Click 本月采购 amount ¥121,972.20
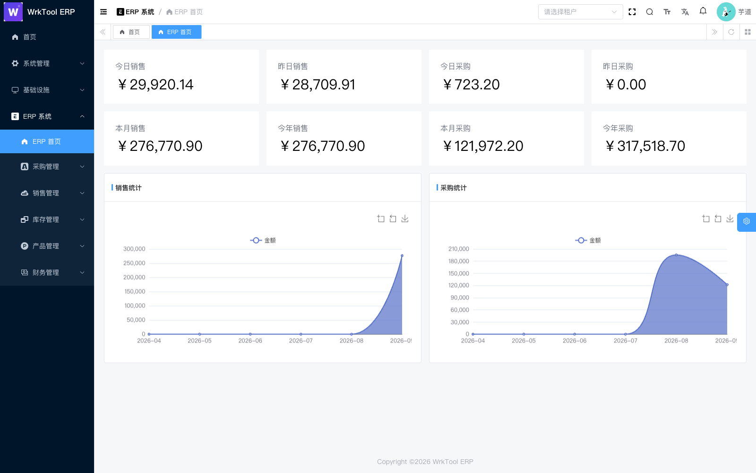Viewport: 756px width, 473px height. (x=482, y=146)
